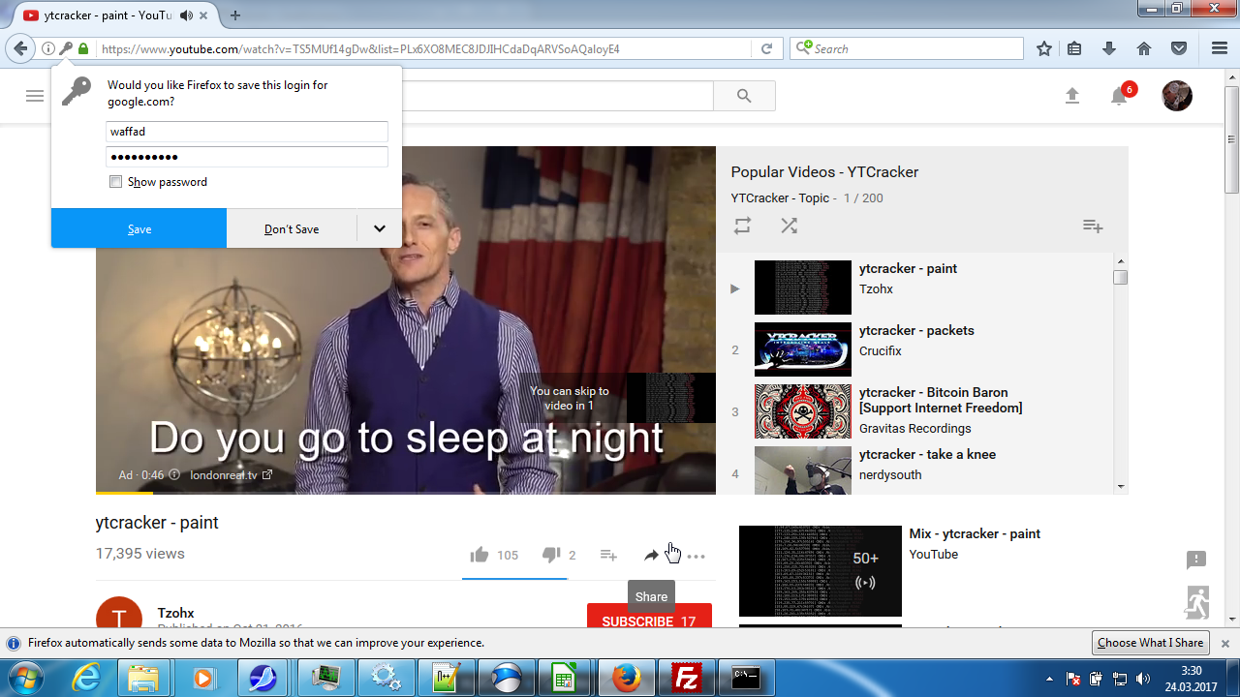Open the londonreal.tv ad link

pos(232,475)
